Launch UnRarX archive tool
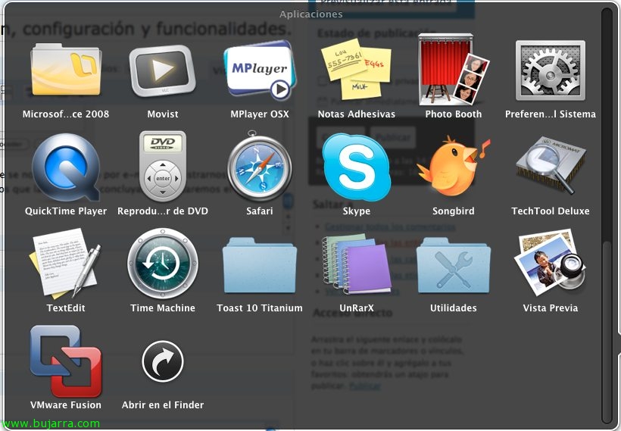The width and height of the screenshot is (621, 431). [356, 265]
